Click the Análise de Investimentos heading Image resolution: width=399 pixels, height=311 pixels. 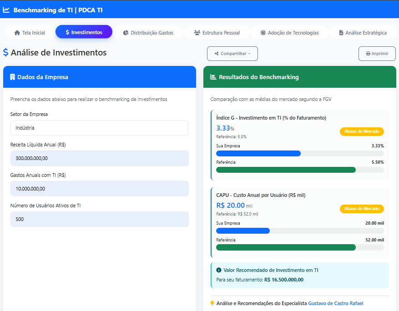click(x=59, y=52)
